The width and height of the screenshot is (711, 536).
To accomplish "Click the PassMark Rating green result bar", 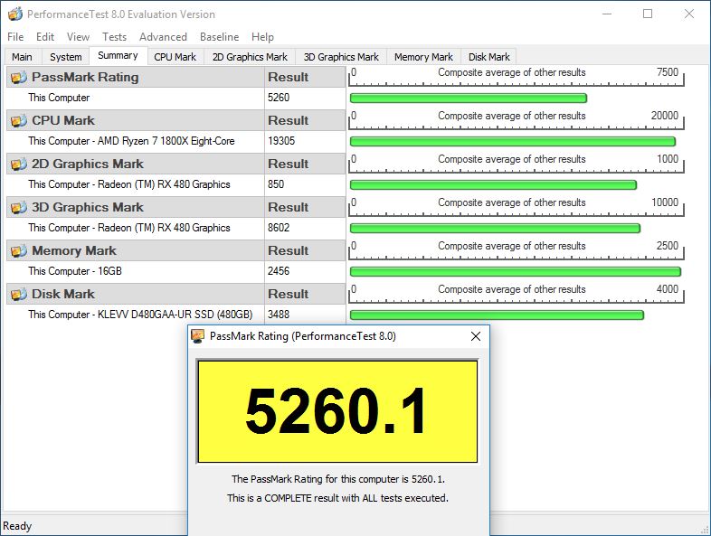I will click(x=469, y=98).
